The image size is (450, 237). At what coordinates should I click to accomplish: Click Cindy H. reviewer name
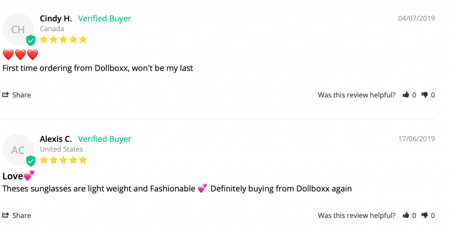pos(56,18)
